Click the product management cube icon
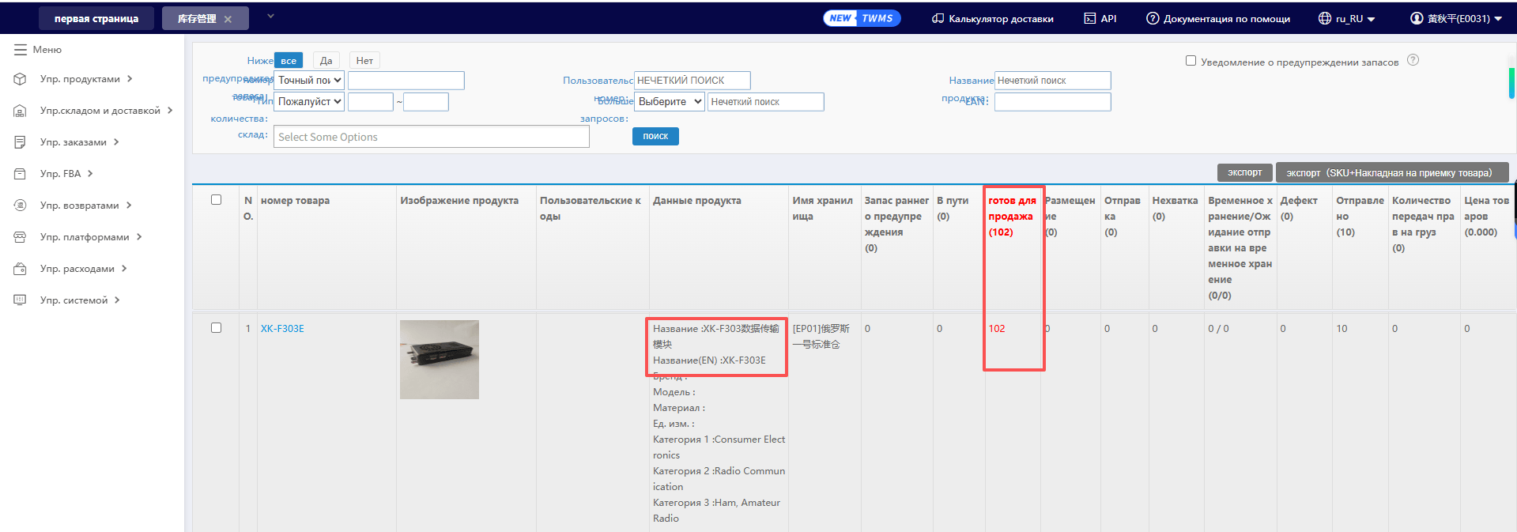Image resolution: width=1517 pixels, height=532 pixels. click(21, 79)
